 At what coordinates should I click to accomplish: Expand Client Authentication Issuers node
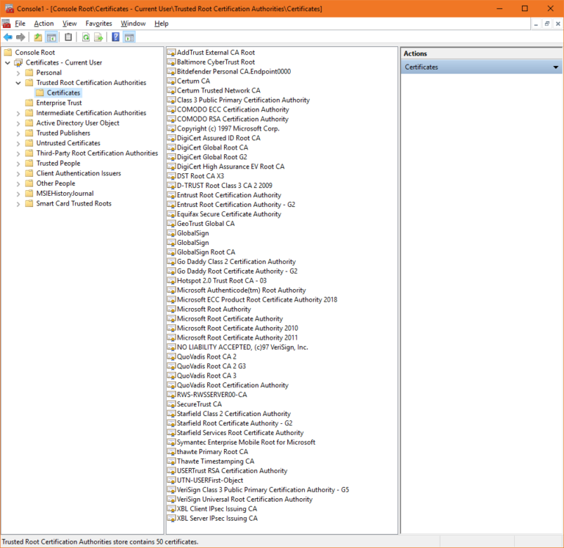click(x=18, y=174)
